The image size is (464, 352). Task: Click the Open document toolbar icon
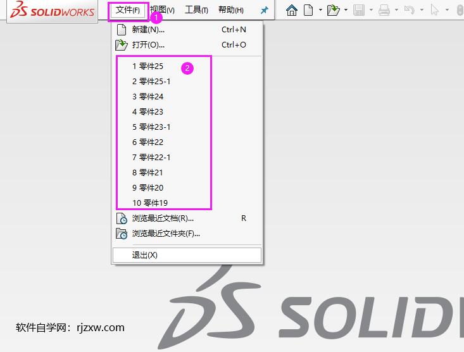click(x=334, y=10)
